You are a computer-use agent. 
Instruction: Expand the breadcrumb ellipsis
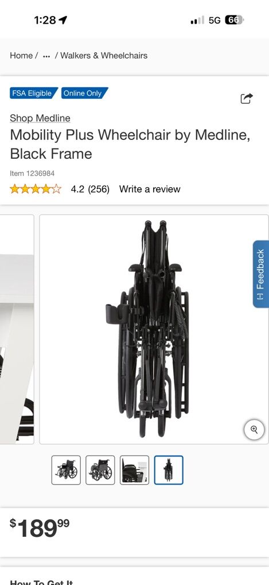pyautogui.click(x=46, y=56)
